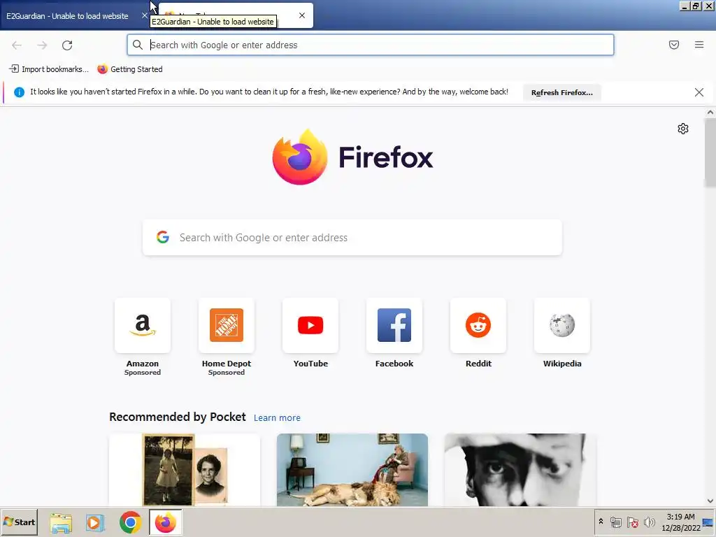Open the Pocket story with old photographs

pyautogui.click(x=185, y=469)
